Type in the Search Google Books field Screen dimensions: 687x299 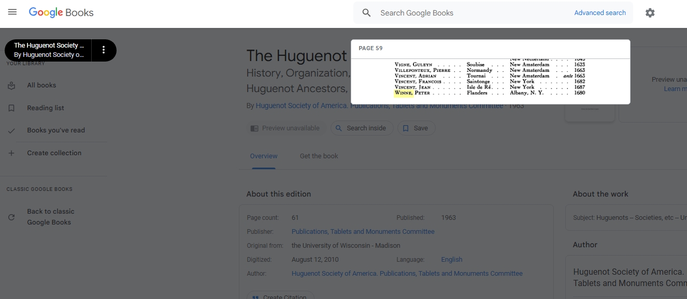[x=471, y=13]
